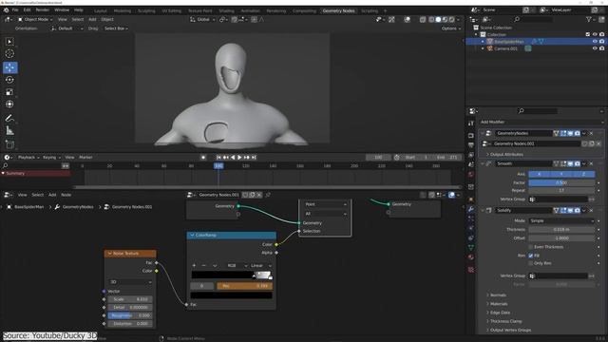Open Solidify Mode Simple dropdown

pyautogui.click(x=561, y=220)
